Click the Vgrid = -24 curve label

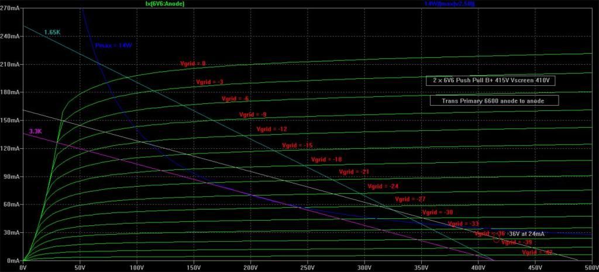click(x=383, y=186)
